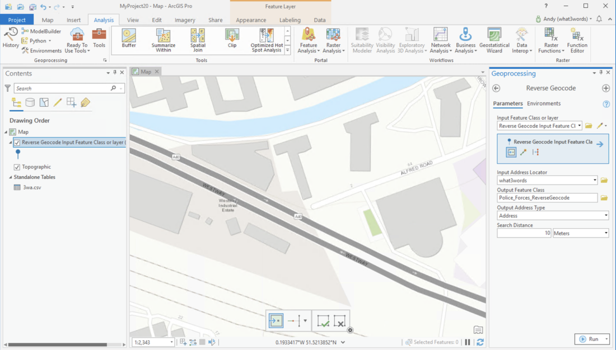The height and width of the screenshot is (350, 616).
Task: Open the Meters unit dropdown
Action: [605, 233]
